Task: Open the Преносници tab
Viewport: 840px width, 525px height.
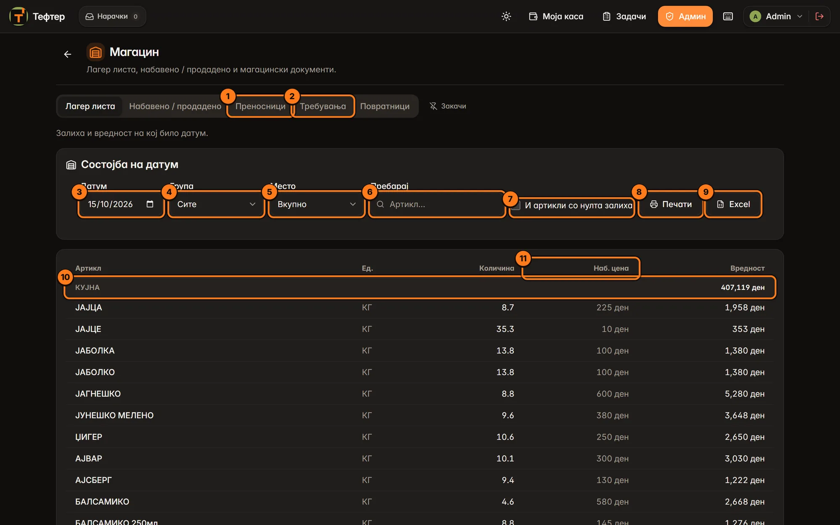Action: (260, 106)
